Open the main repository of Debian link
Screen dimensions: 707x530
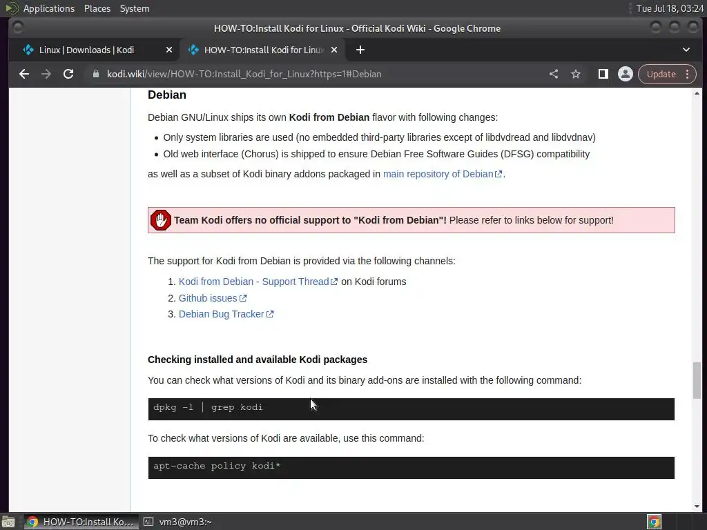pyautogui.click(x=438, y=174)
